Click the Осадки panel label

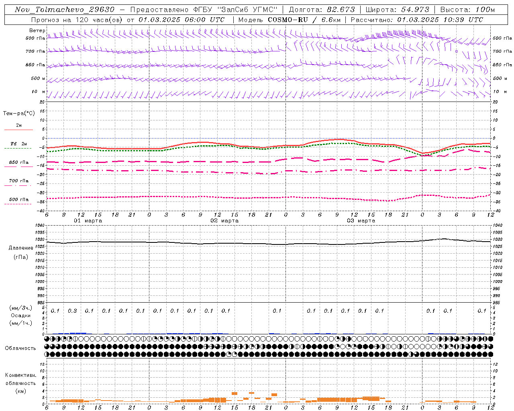(x=21, y=315)
